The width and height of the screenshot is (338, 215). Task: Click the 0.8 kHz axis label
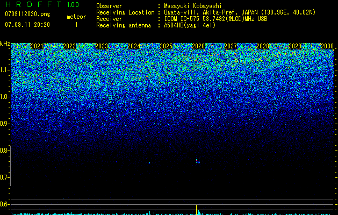pos(4,150)
